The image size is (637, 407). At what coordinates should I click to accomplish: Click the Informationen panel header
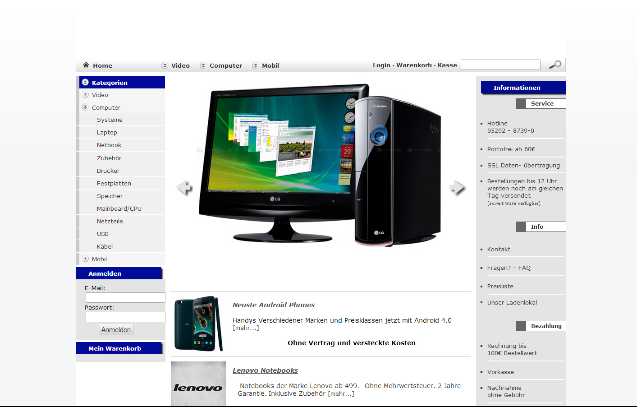523,88
